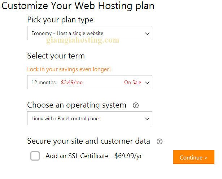Click the 'Secure your site and customer data' heading
Viewport: 222px width, 179px height.
coord(88,141)
